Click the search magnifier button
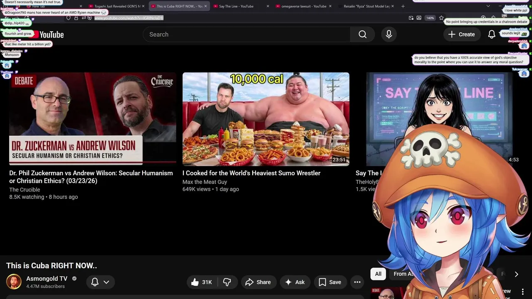The height and width of the screenshot is (299, 532). [x=362, y=34]
